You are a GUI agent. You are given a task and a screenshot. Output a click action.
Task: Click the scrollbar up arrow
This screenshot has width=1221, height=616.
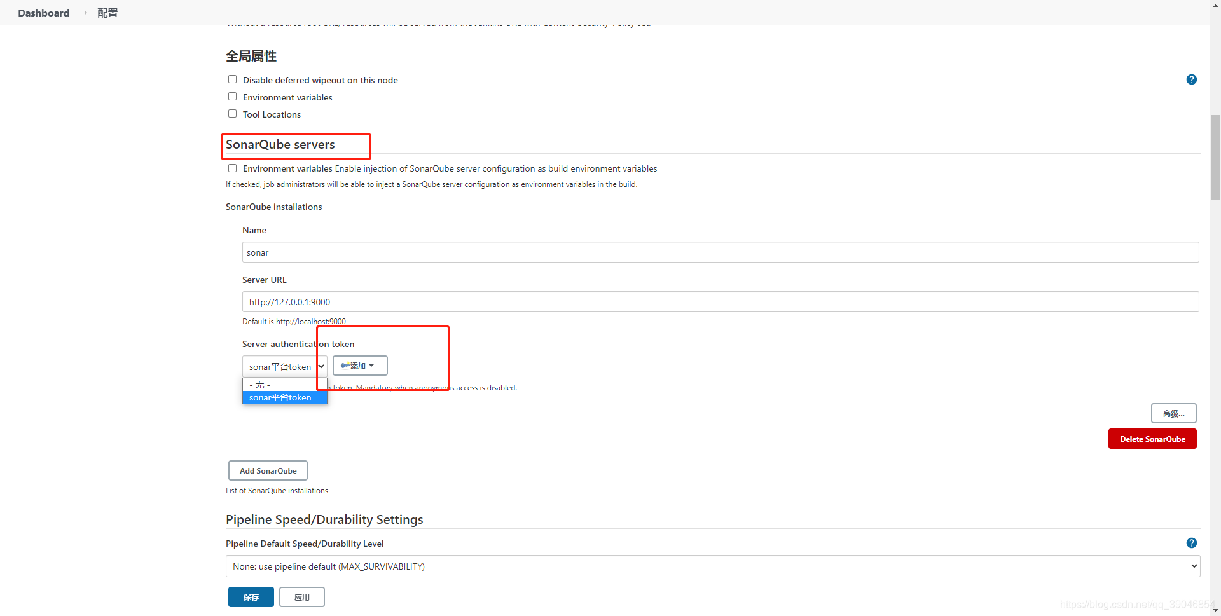pos(1215,4)
